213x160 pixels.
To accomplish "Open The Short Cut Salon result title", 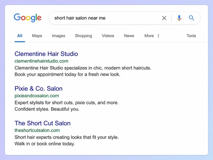I will tap(43, 123).
